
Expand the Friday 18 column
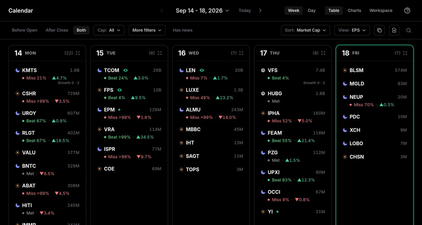405,53
